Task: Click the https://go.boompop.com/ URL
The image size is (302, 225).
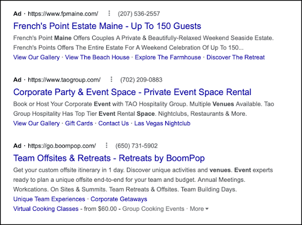Action: [62, 146]
